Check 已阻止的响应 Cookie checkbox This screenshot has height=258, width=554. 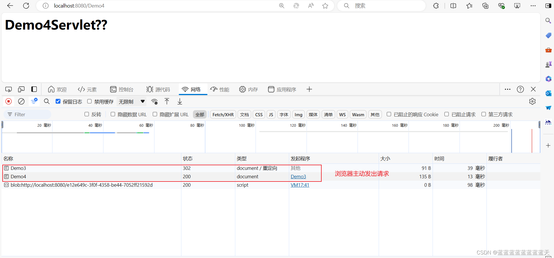(x=389, y=114)
